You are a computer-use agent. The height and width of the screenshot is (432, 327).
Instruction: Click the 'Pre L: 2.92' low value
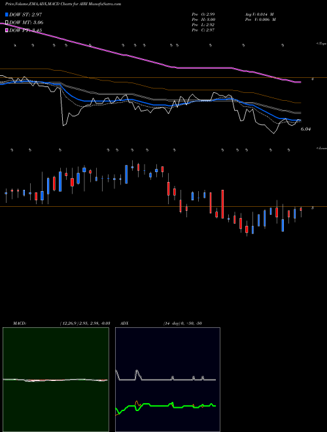[x=203, y=25]
